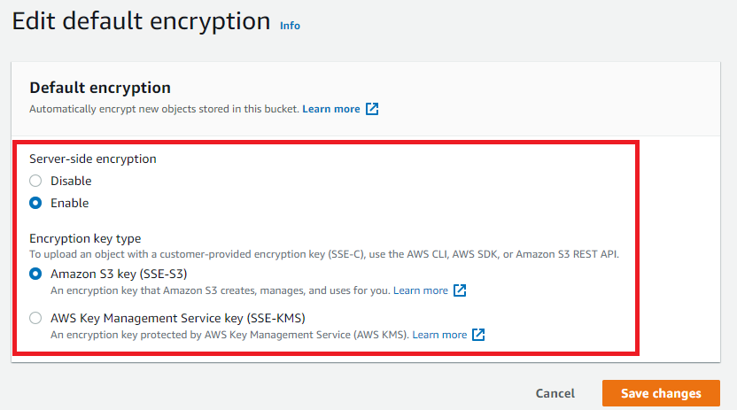Select the Enable radio button circle
This screenshot has width=737, height=410.
[x=35, y=203]
